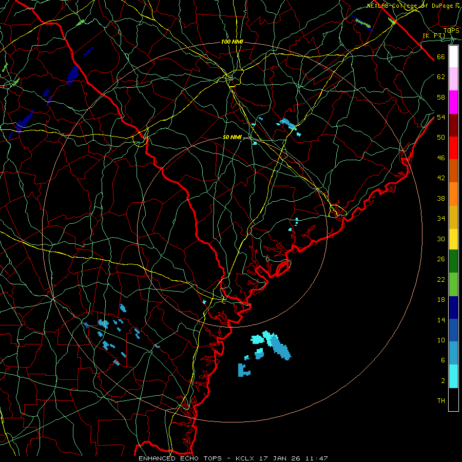
Task: Click the "50" legend value
Action: click(x=441, y=138)
